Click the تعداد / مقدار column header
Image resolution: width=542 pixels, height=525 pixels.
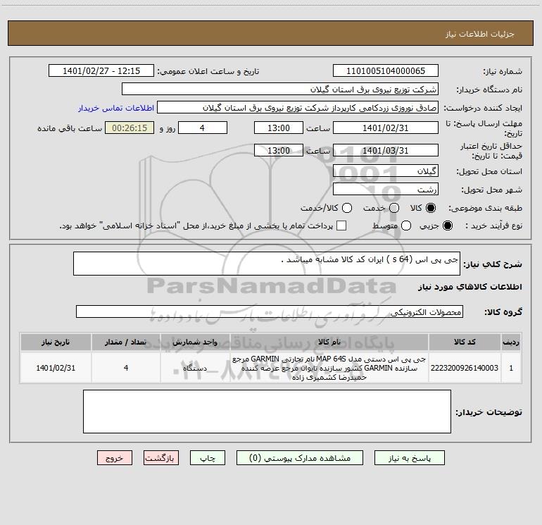click(x=126, y=342)
